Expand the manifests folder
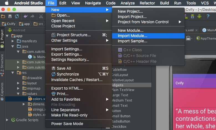Screen dimensions: 216x130 [x=13, y=41]
